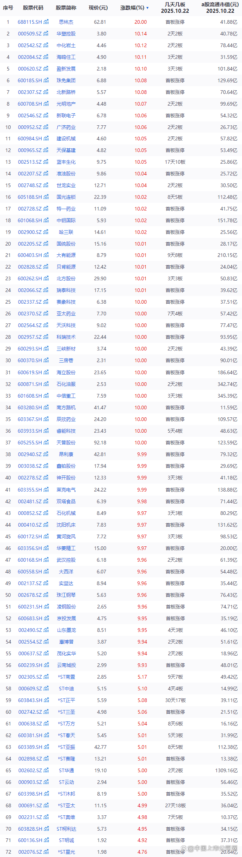Image resolution: width=242 pixels, height=857 pixels.
Task: Open chart icon beside 600185.SH
Action: coord(46,80)
